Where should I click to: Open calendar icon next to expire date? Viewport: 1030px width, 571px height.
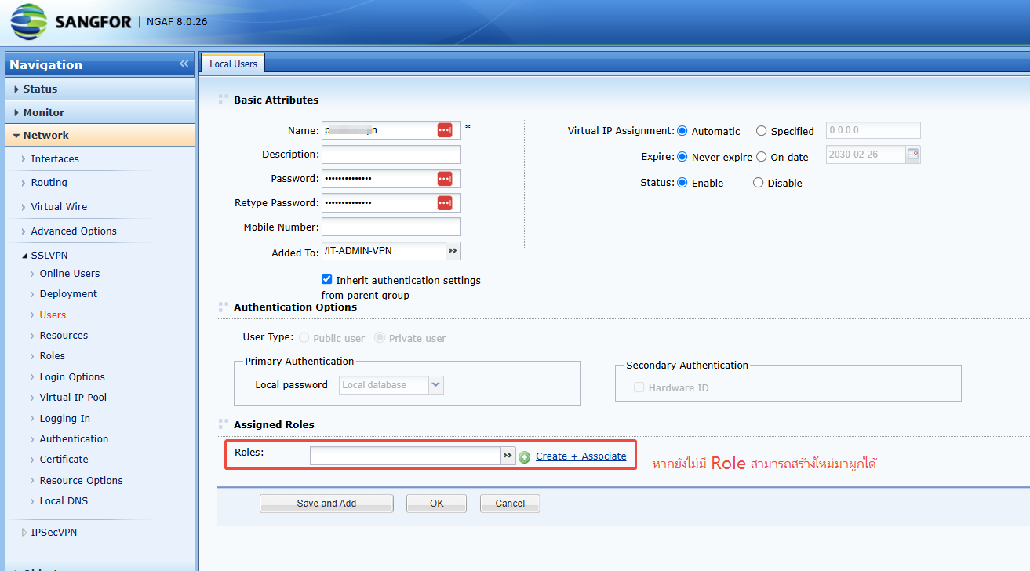[x=913, y=155]
